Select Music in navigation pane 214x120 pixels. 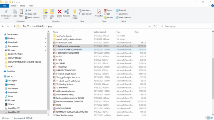11,96
